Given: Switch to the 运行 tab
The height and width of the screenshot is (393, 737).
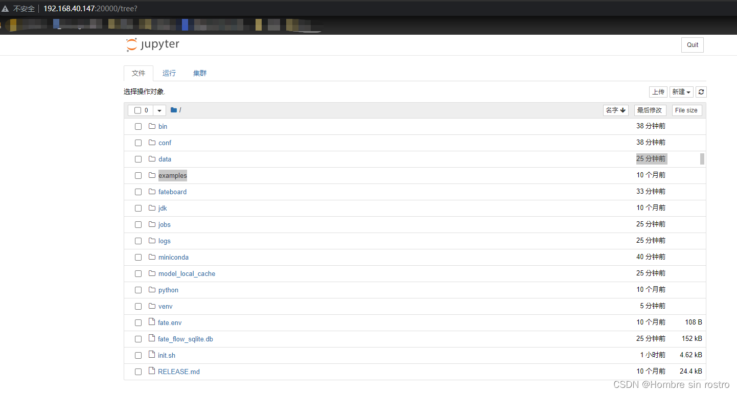Looking at the screenshot, I should 169,73.
